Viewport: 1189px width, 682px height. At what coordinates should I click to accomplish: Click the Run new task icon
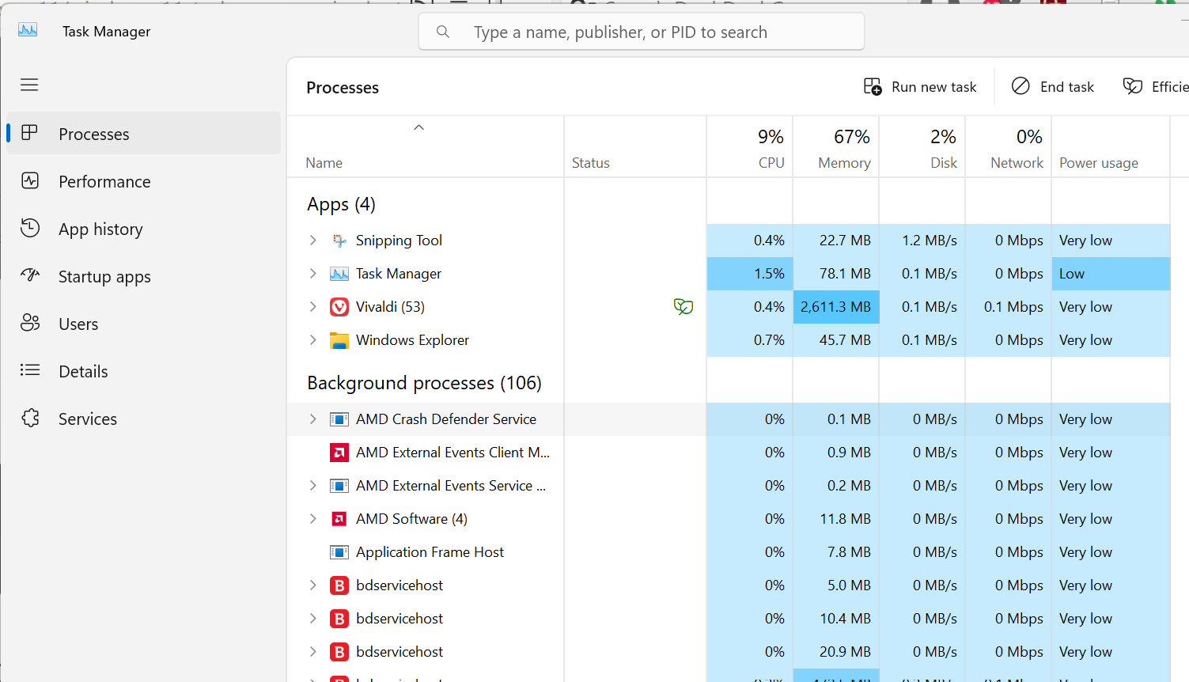[873, 86]
